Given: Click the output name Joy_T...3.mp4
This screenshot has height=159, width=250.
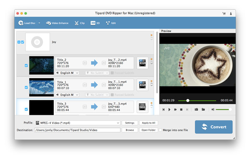Looking at the screenshot, I should tap(117, 104).
